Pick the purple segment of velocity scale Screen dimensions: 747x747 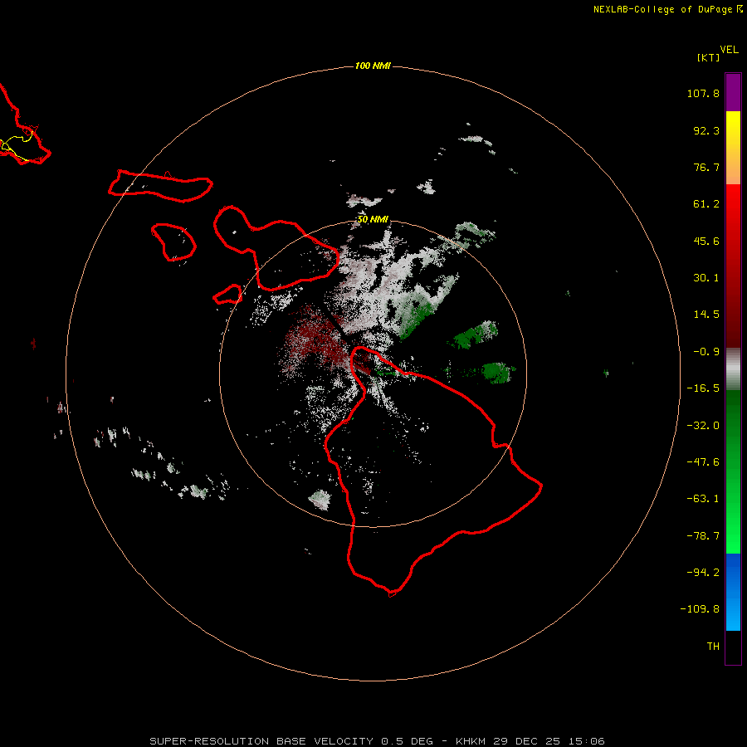click(733, 92)
